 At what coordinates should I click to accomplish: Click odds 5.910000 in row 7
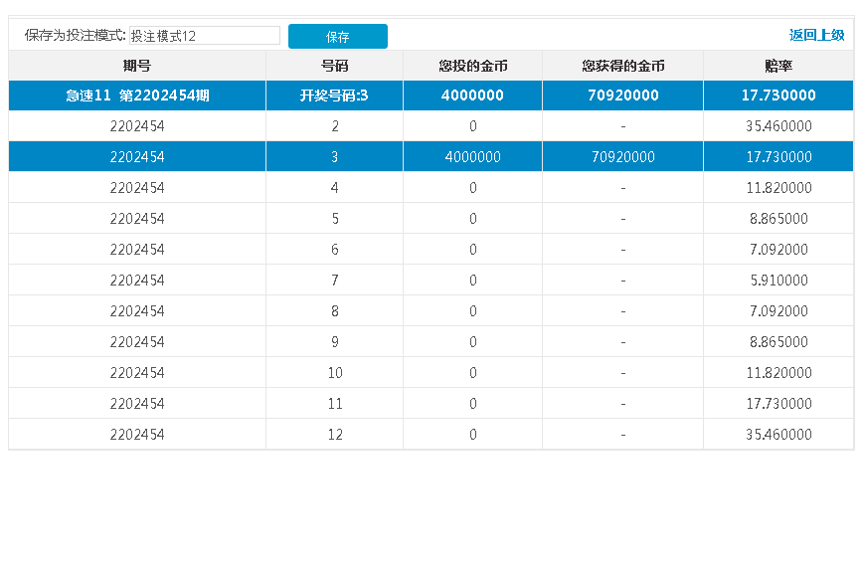[777, 281]
